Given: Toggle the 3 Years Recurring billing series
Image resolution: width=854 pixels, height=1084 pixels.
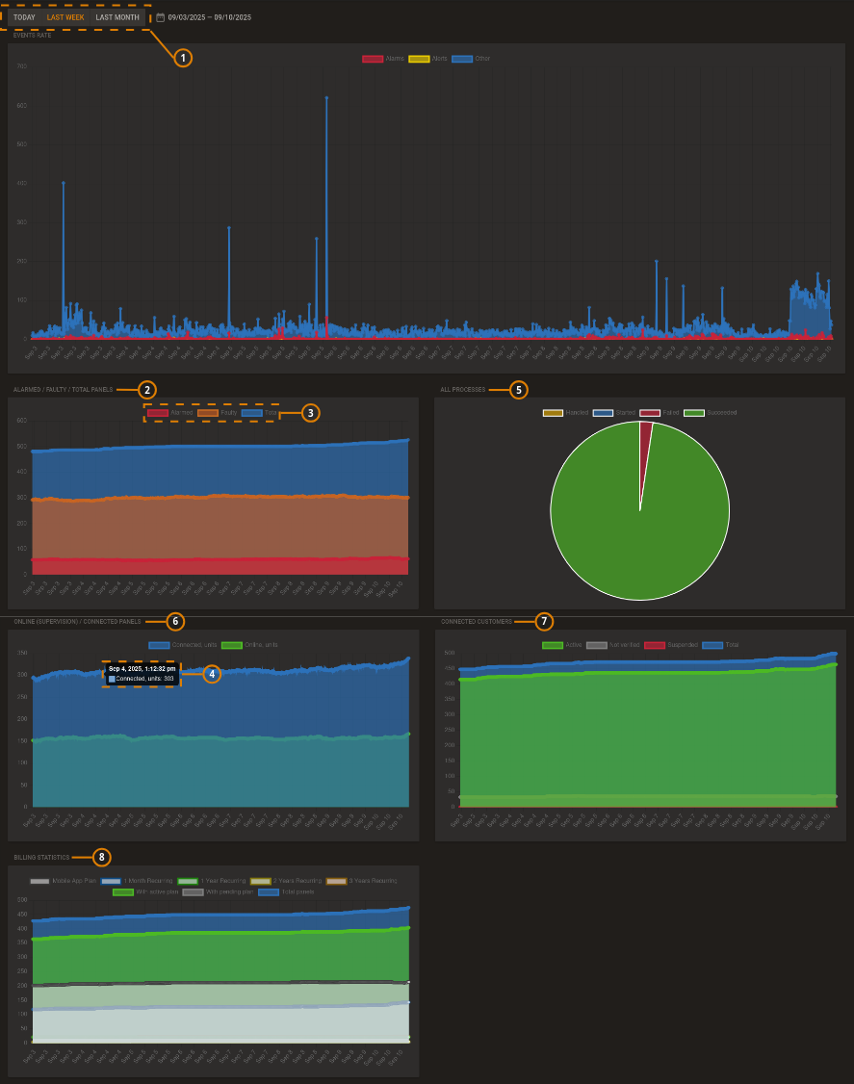Looking at the screenshot, I should (335, 880).
